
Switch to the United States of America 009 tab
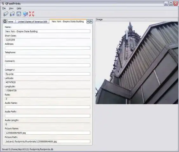pyautogui.click(x=32, y=22)
